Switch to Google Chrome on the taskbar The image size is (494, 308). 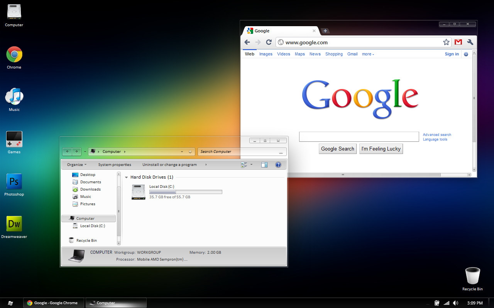point(54,303)
